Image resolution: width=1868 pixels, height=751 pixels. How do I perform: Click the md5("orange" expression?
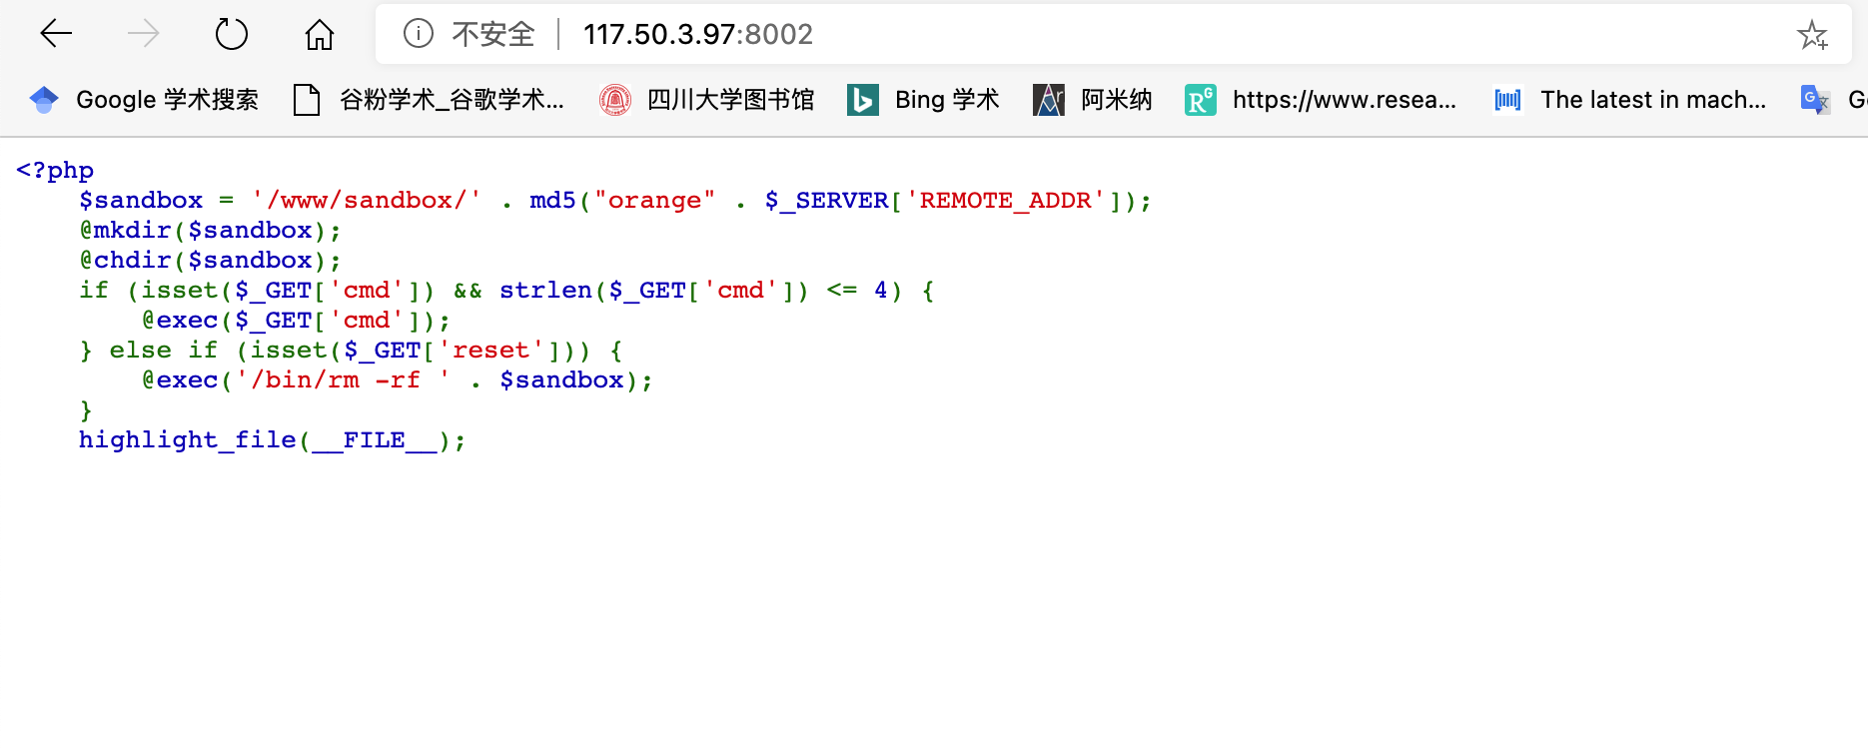click(623, 201)
